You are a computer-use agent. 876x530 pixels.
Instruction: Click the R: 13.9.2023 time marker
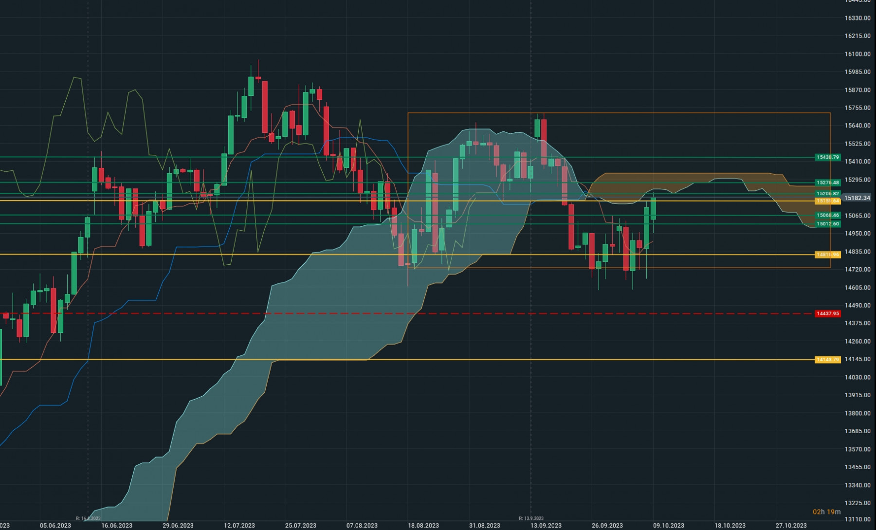pyautogui.click(x=531, y=518)
